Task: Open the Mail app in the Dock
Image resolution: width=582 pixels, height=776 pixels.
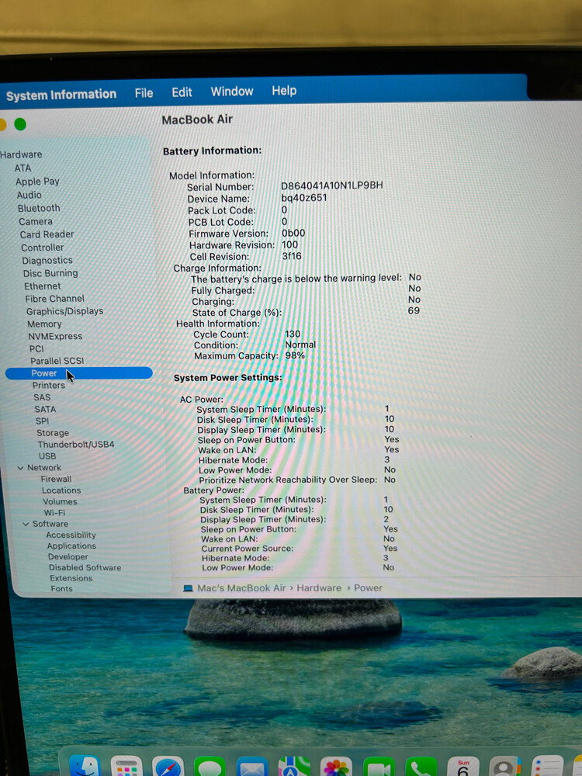Action: (x=252, y=766)
